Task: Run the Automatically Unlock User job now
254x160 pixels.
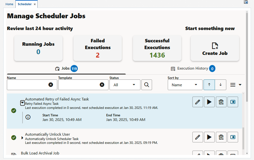Action: coord(209,137)
